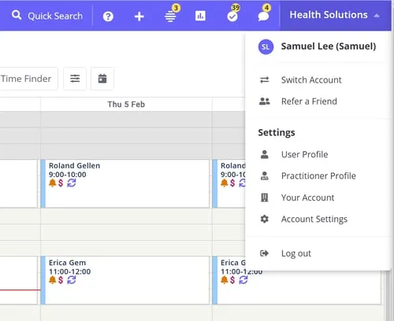
Task: Open User Profile settings
Action: [x=304, y=154]
